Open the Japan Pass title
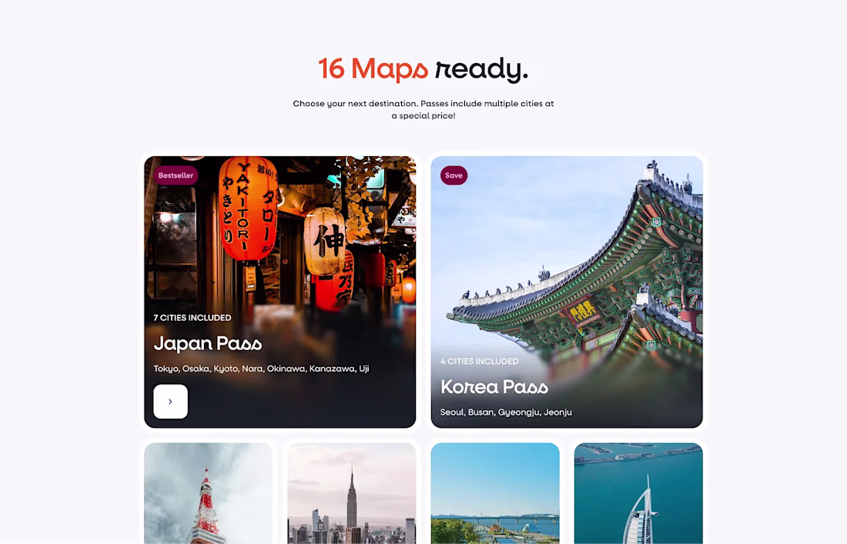 pos(208,344)
